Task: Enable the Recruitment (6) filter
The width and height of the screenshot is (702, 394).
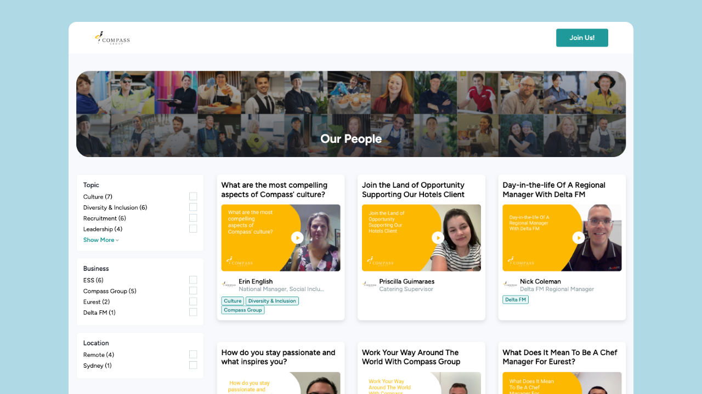Action: pyautogui.click(x=193, y=218)
